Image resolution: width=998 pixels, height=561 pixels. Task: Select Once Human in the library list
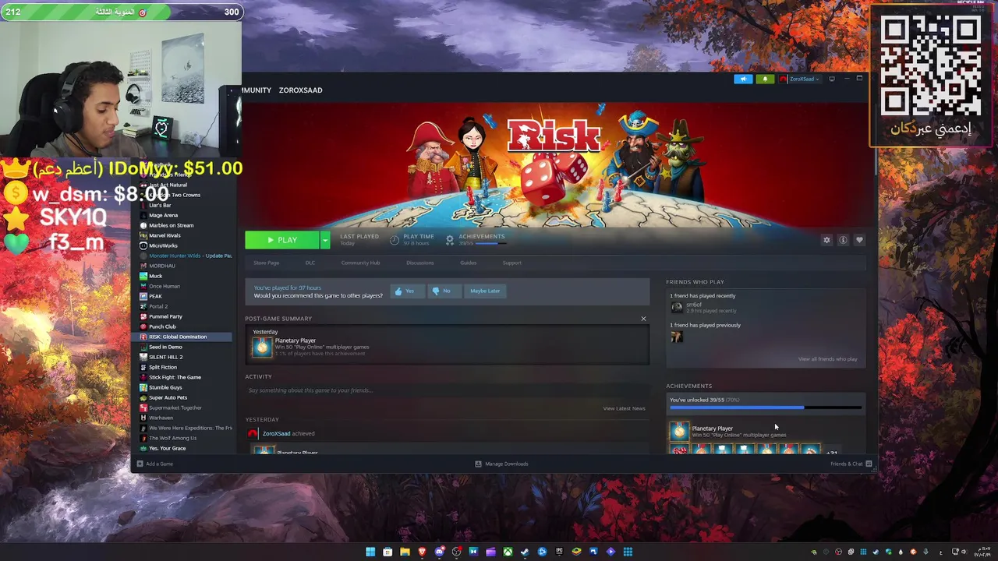point(165,286)
